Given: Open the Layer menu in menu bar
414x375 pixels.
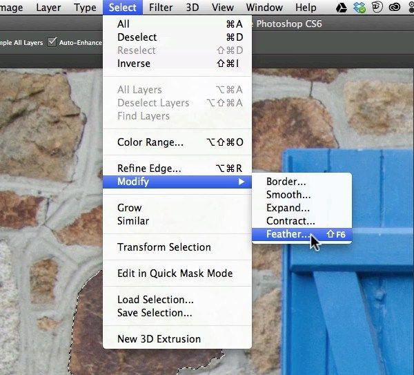Looking at the screenshot, I should (x=48, y=8).
